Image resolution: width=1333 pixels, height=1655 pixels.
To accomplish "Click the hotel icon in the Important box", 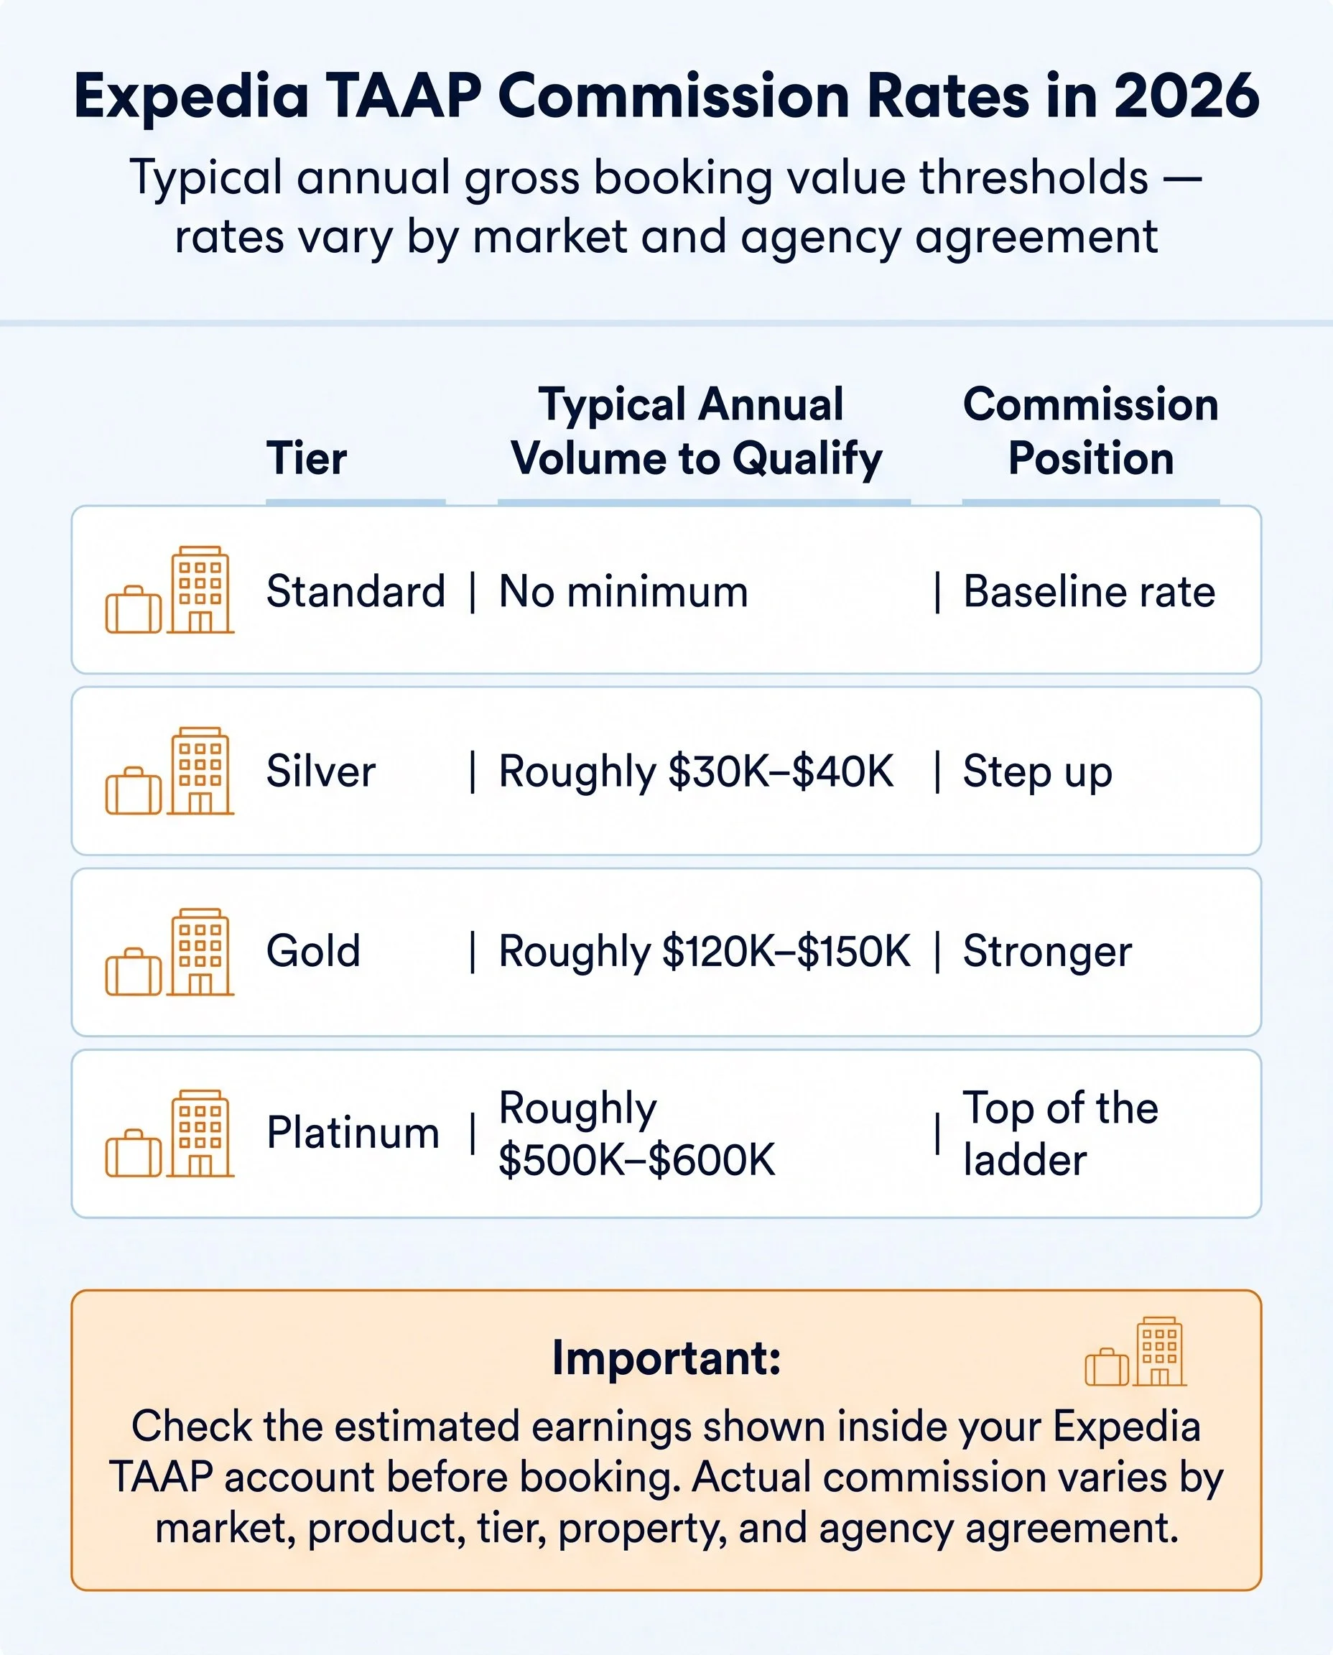I will click(1135, 1351).
